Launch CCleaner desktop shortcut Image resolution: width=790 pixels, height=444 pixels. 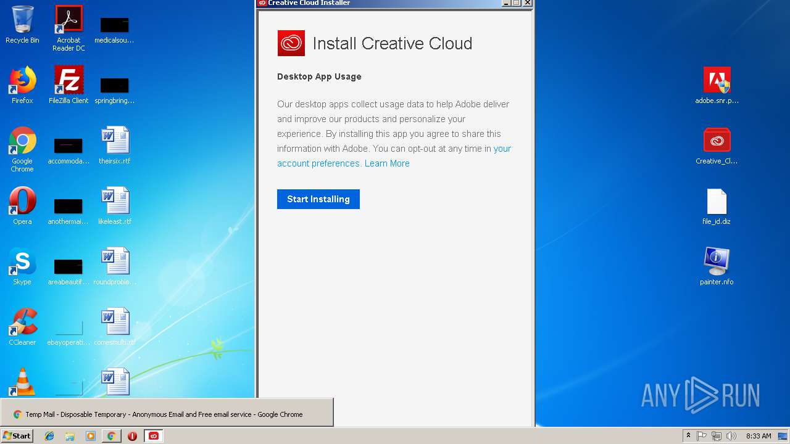(x=22, y=327)
